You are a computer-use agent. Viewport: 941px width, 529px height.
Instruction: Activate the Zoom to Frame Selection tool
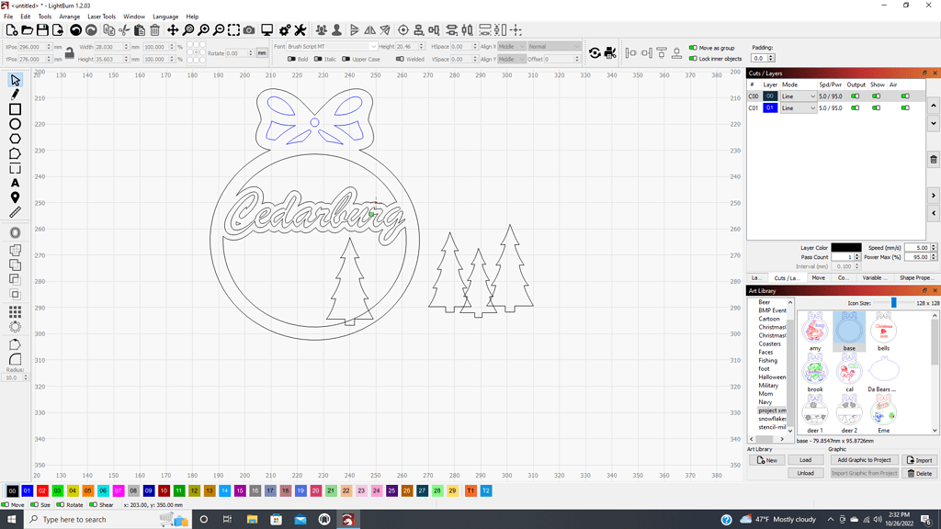coord(233,30)
